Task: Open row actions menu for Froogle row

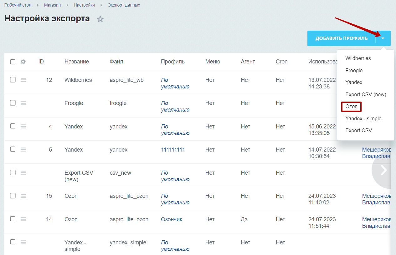Action: tap(23, 103)
